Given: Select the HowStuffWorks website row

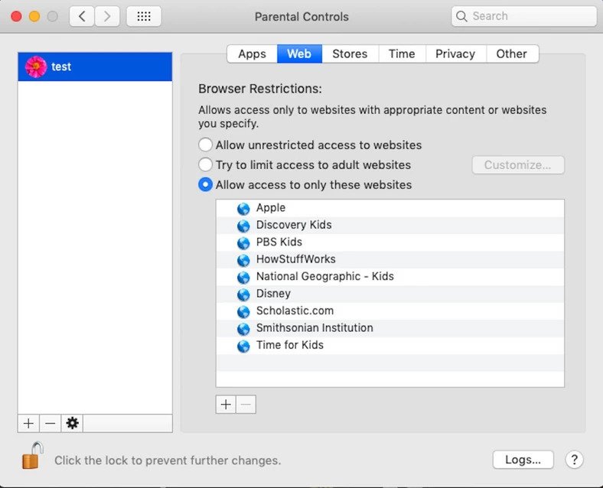Looking at the screenshot, I should pyautogui.click(x=390, y=260).
